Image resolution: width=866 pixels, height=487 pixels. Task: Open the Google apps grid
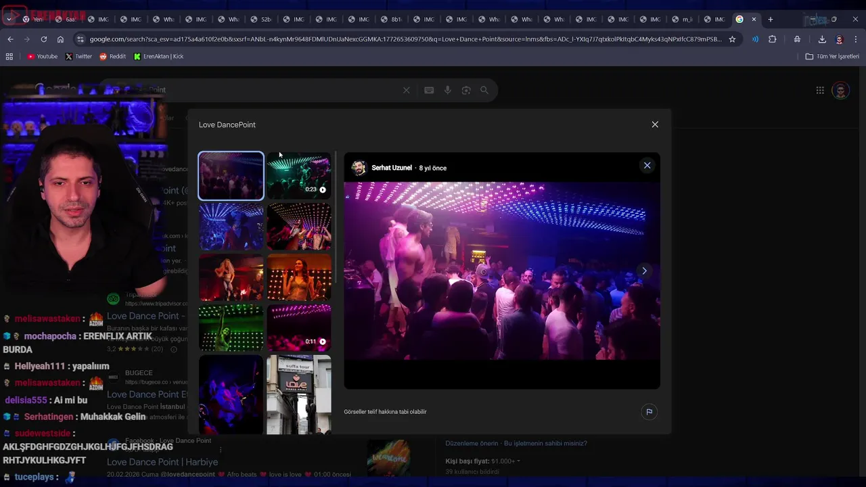coord(820,90)
